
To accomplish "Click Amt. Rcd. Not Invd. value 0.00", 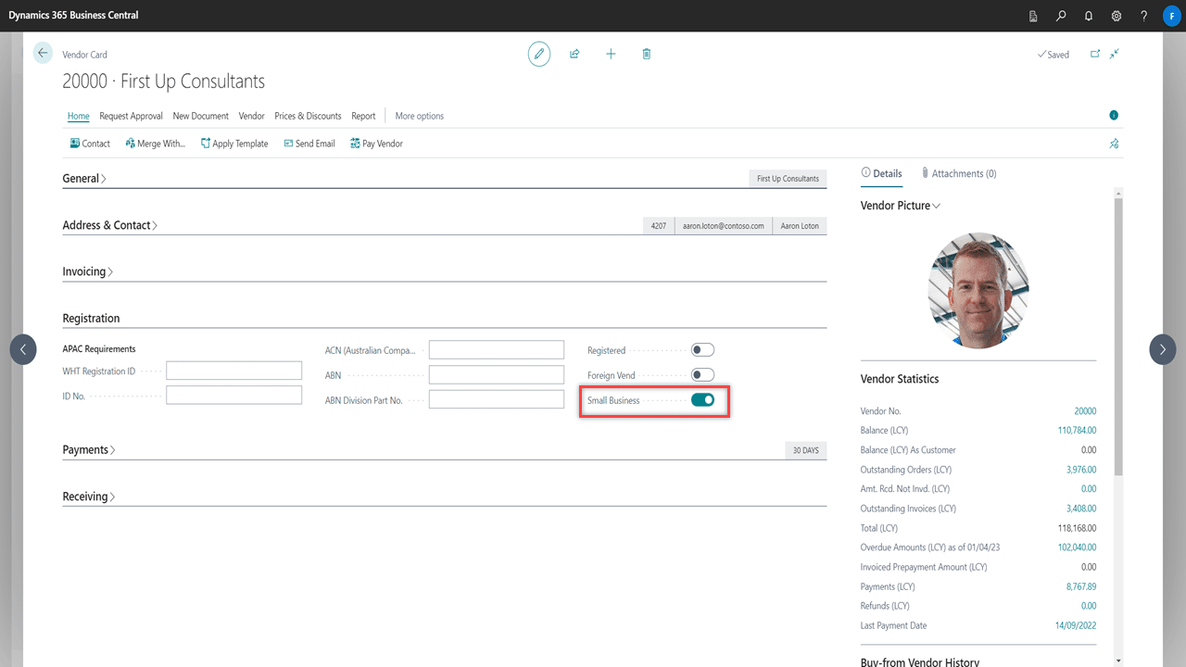I will 1089,489.
